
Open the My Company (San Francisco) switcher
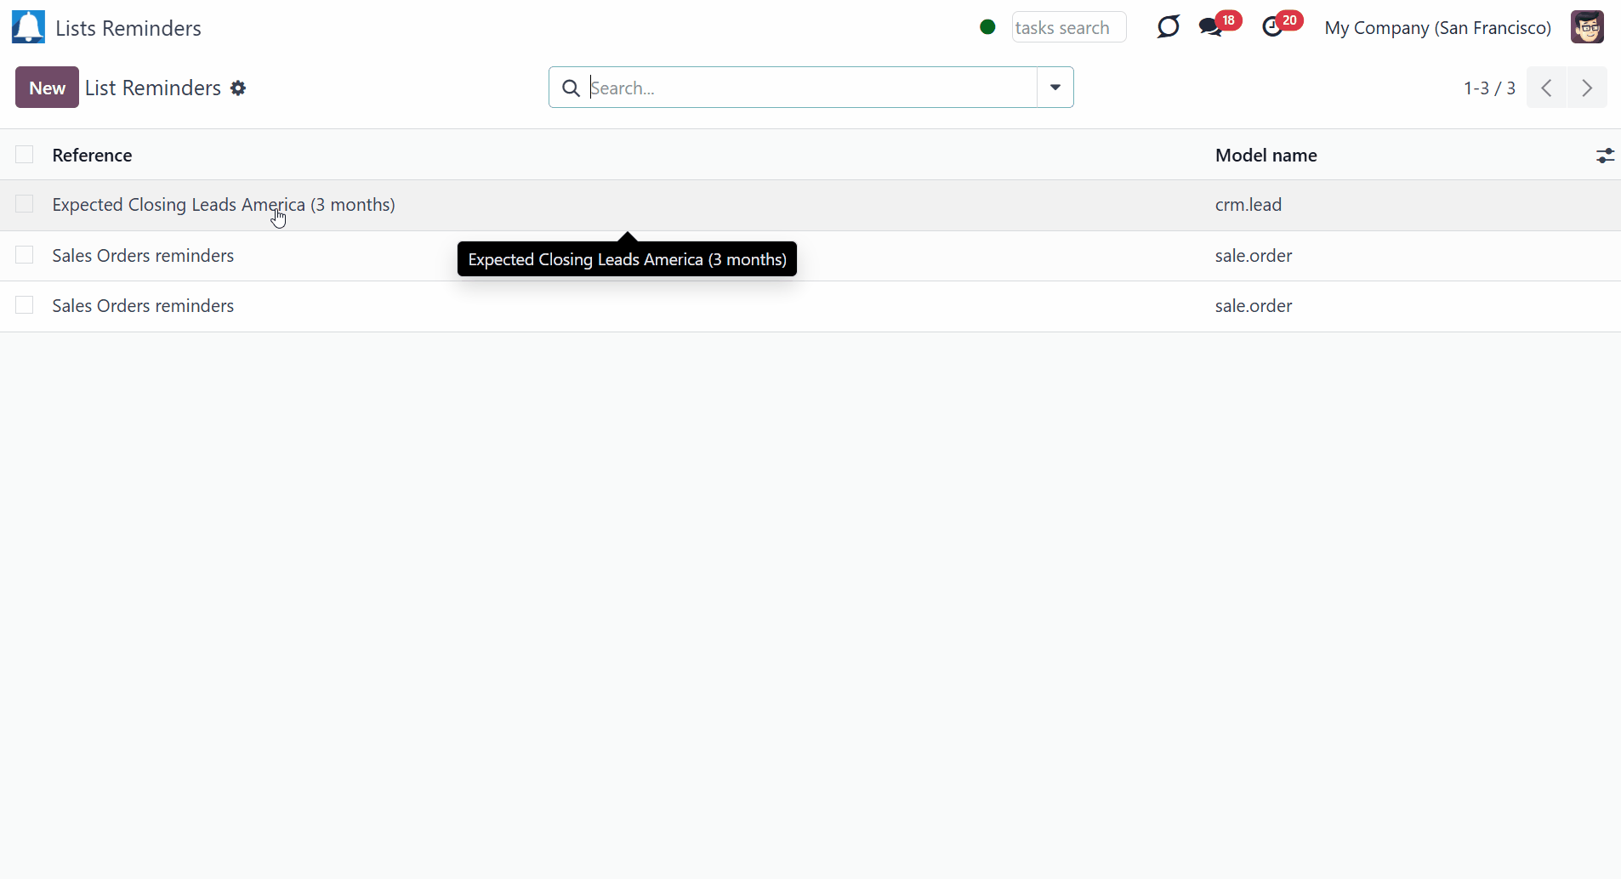(x=1437, y=28)
